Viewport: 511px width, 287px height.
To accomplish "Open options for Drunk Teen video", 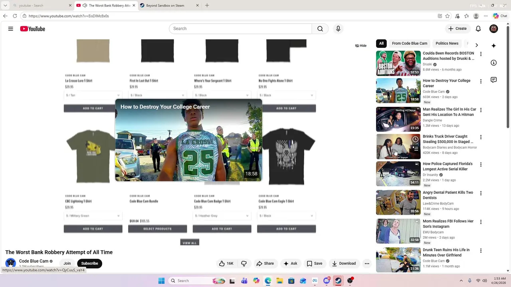I will [x=481, y=251].
